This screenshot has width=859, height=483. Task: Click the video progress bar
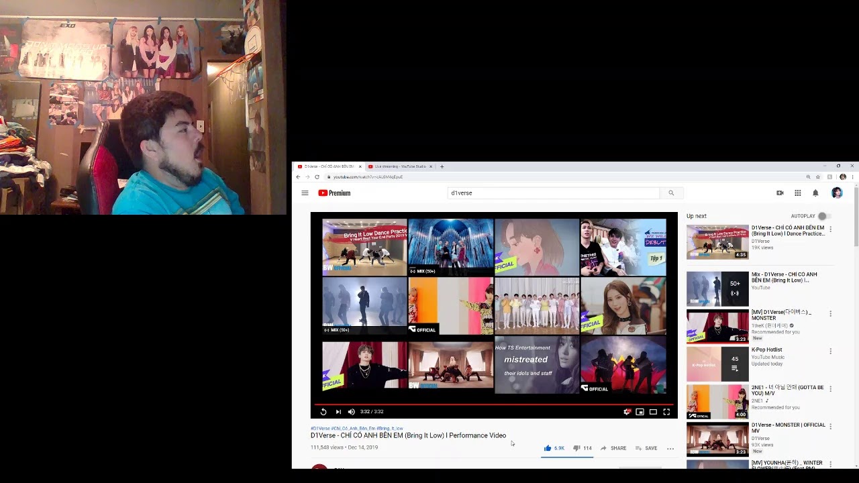(x=494, y=404)
